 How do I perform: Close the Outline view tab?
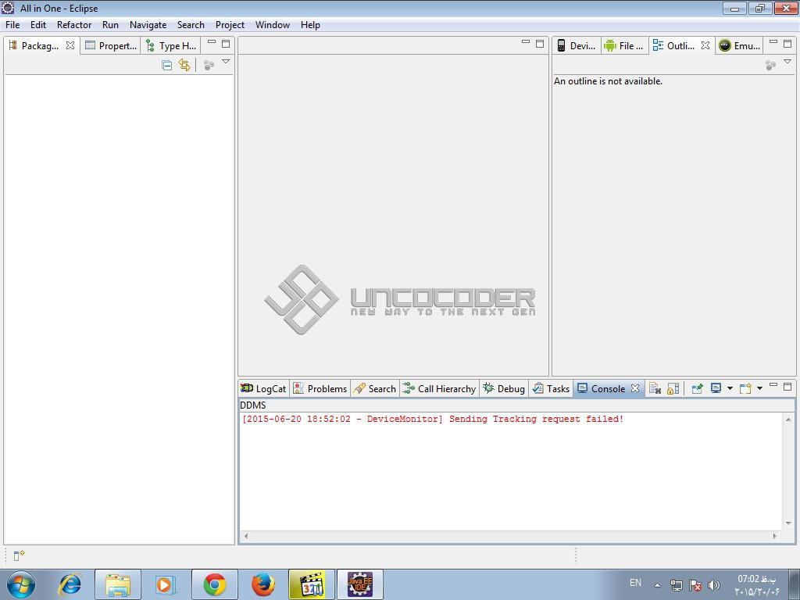point(705,45)
